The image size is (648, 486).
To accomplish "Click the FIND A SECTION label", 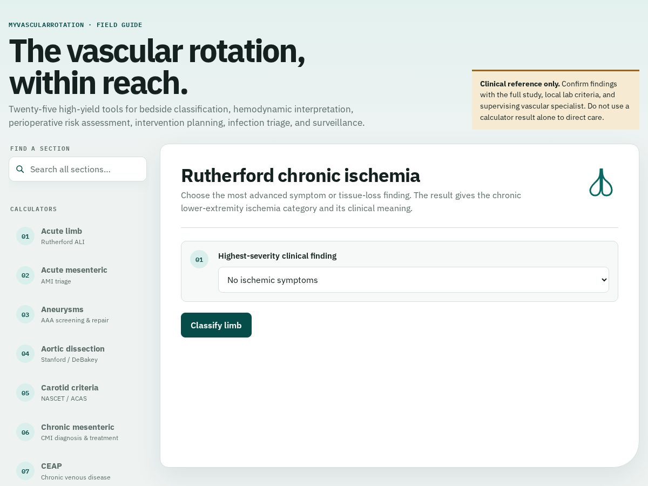I will click(40, 148).
